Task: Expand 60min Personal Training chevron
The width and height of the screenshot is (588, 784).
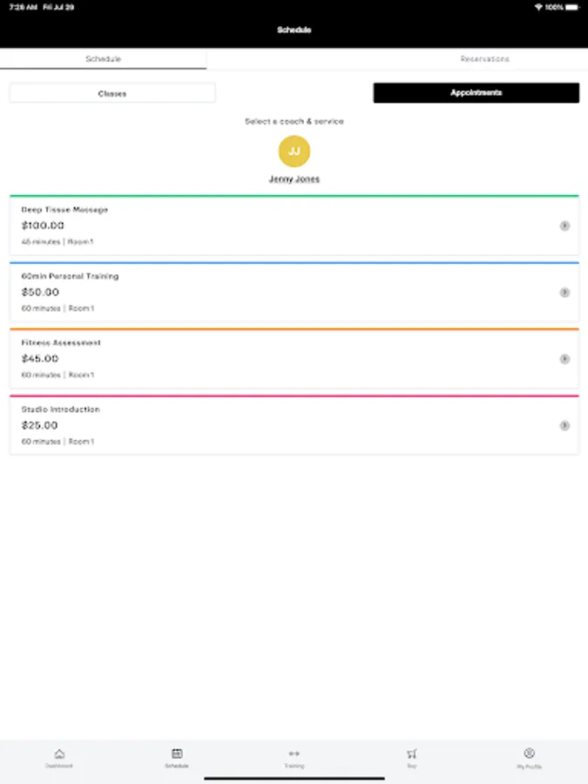Action: 564,293
